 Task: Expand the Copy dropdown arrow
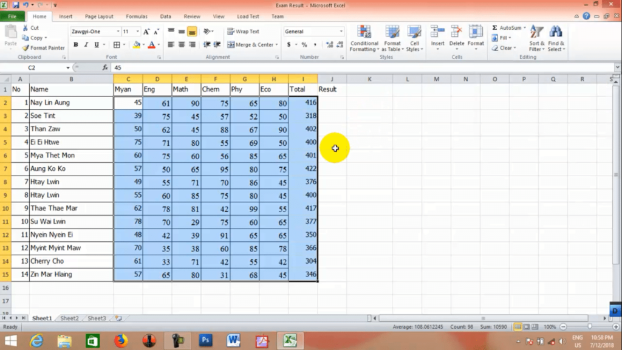[46, 38]
